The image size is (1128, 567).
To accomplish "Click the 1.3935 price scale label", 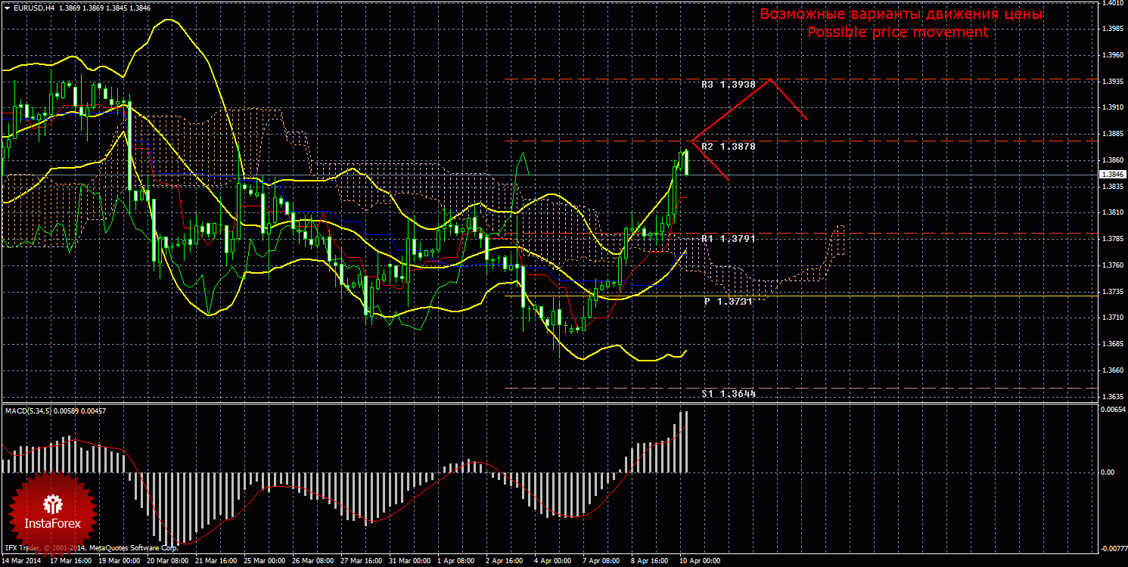I will coord(1112,82).
